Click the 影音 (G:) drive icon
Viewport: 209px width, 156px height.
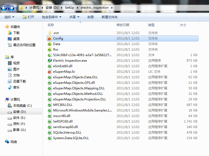(10, 130)
